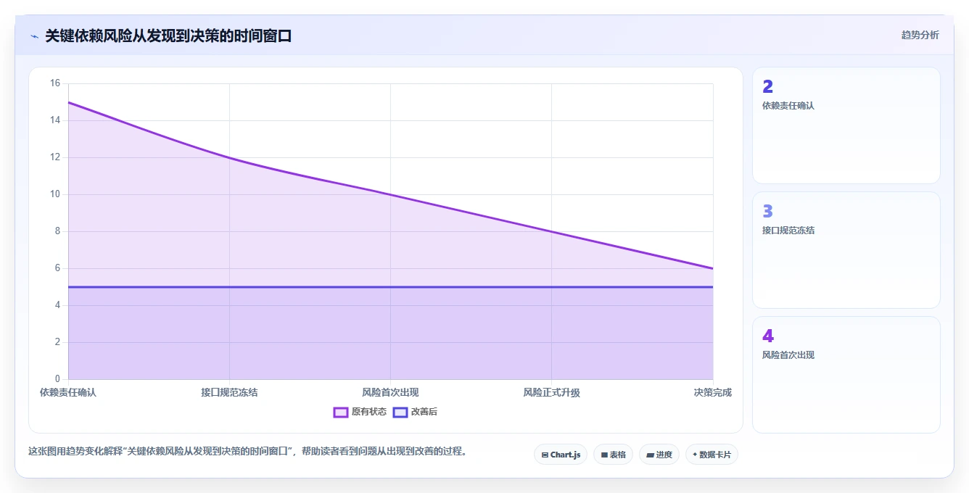Click purple line point at 依赖责任确认

[x=68, y=102]
